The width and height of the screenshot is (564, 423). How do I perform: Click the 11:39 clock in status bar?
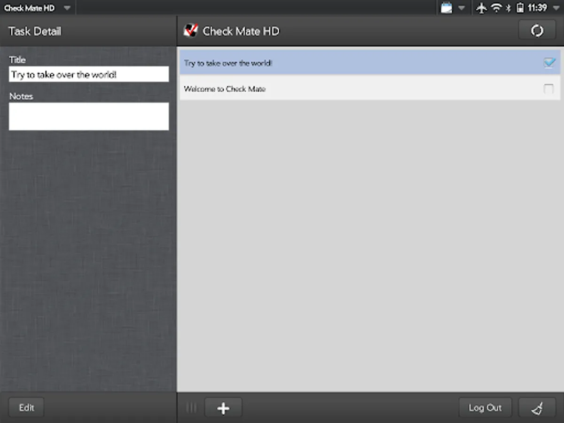(537, 8)
